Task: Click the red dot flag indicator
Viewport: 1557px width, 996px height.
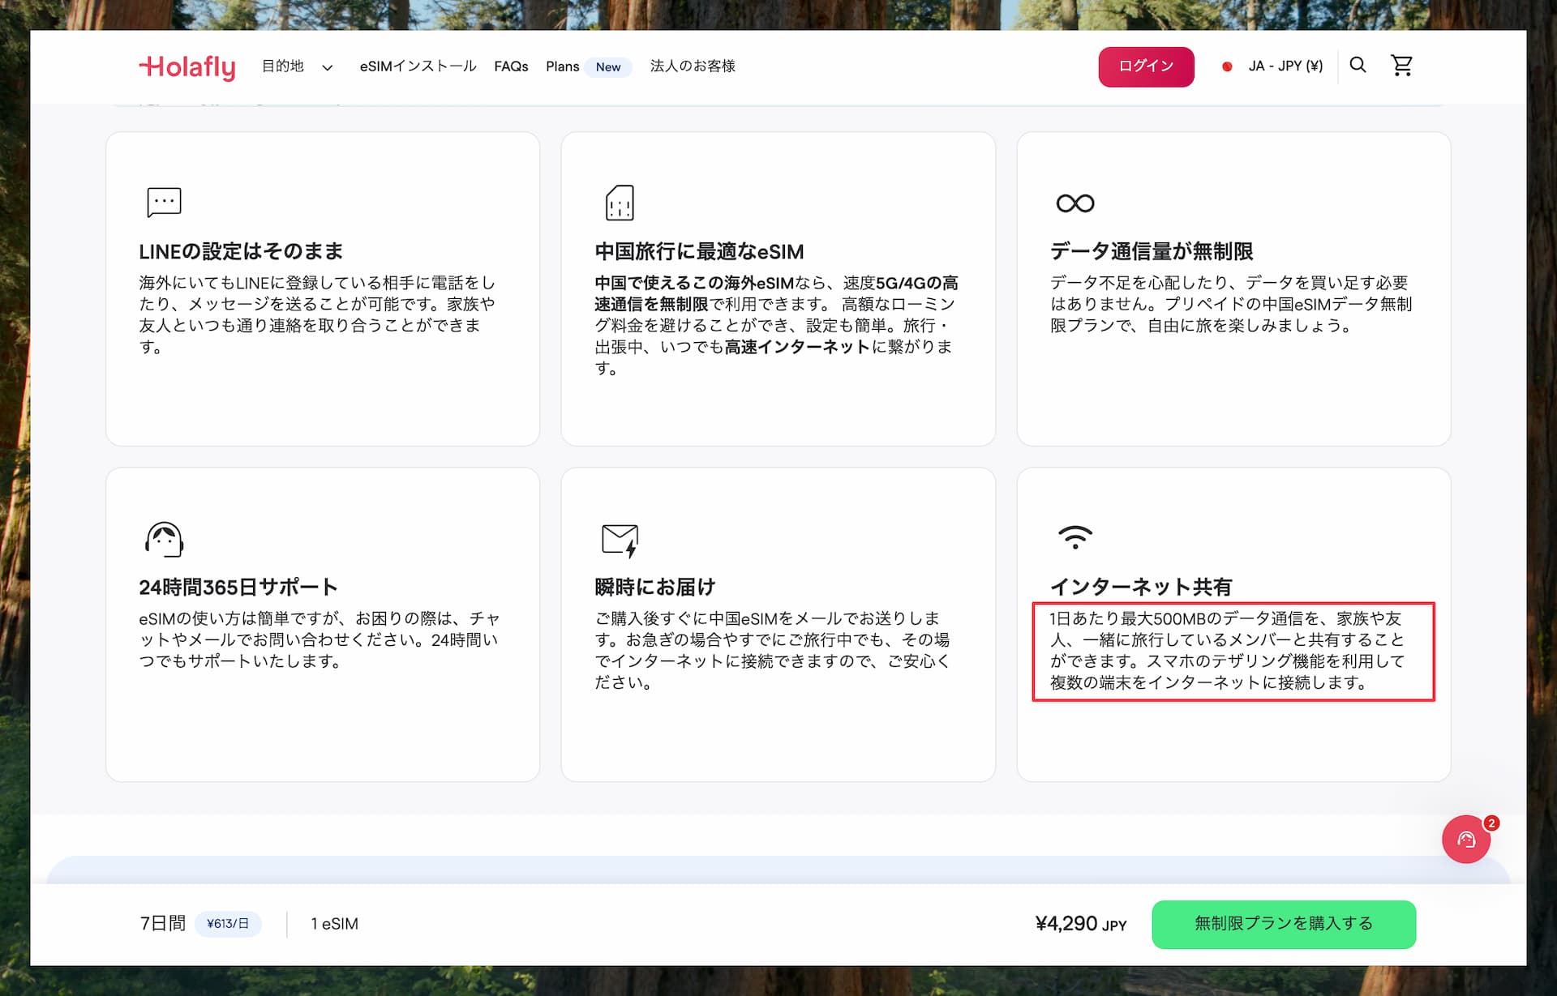Action: [1227, 66]
